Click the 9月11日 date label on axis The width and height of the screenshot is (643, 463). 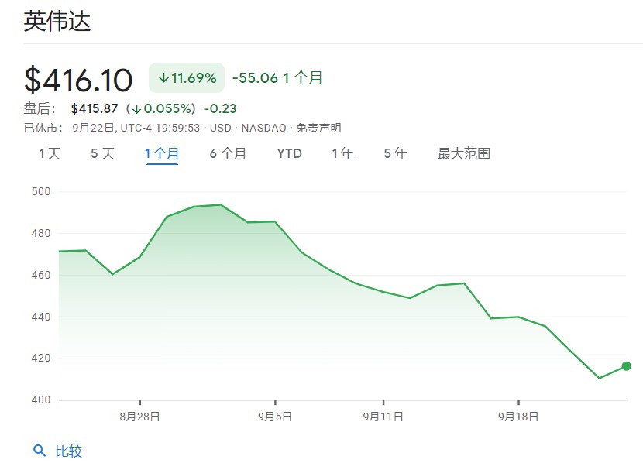383,416
